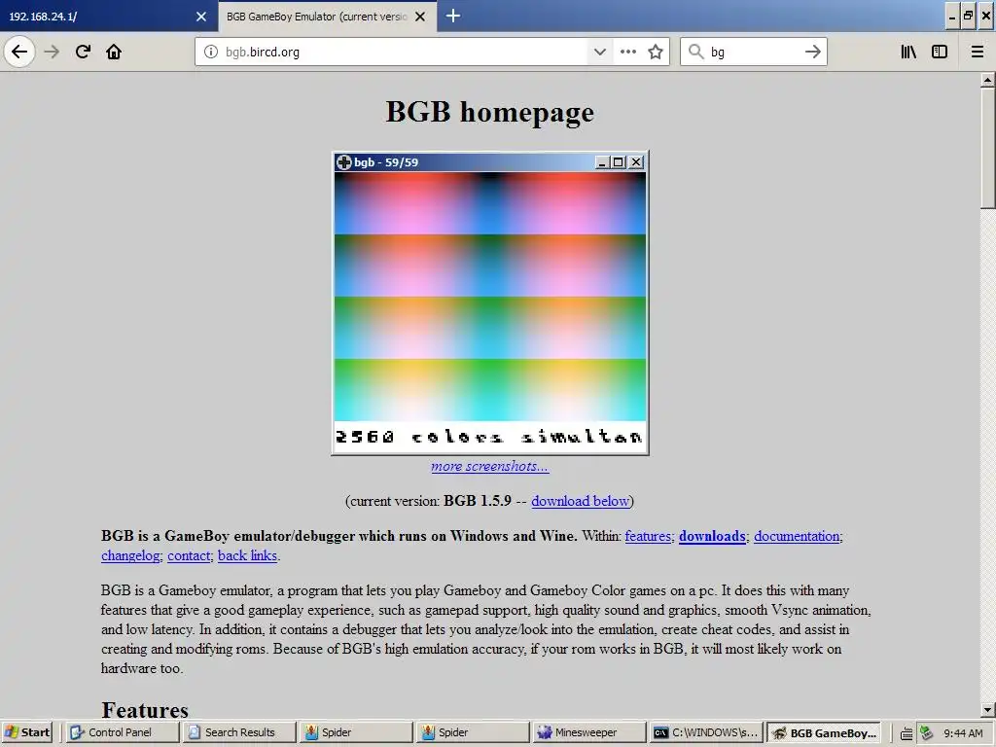Show site information for bgb.bircd.org

point(211,52)
